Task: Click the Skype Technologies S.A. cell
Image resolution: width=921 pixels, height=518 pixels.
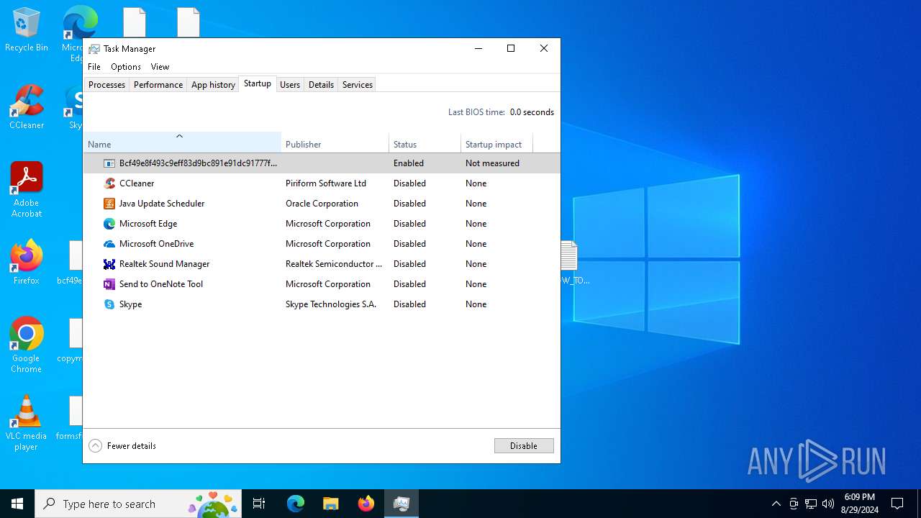Action: tap(331, 304)
